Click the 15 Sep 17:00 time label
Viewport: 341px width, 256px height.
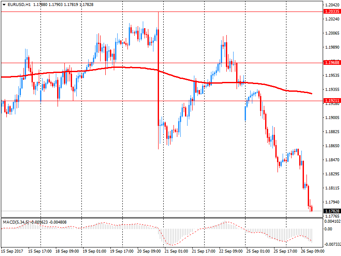[x=40, y=251]
